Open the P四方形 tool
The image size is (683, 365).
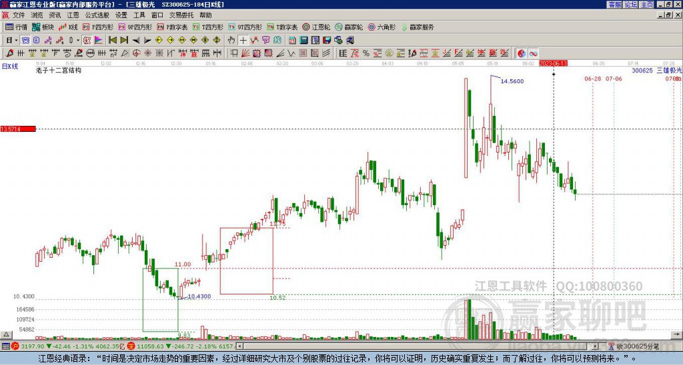point(98,27)
